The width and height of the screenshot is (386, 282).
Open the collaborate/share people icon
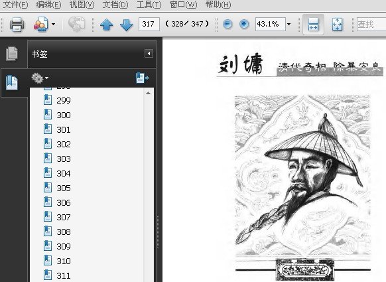tap(41, 24)
